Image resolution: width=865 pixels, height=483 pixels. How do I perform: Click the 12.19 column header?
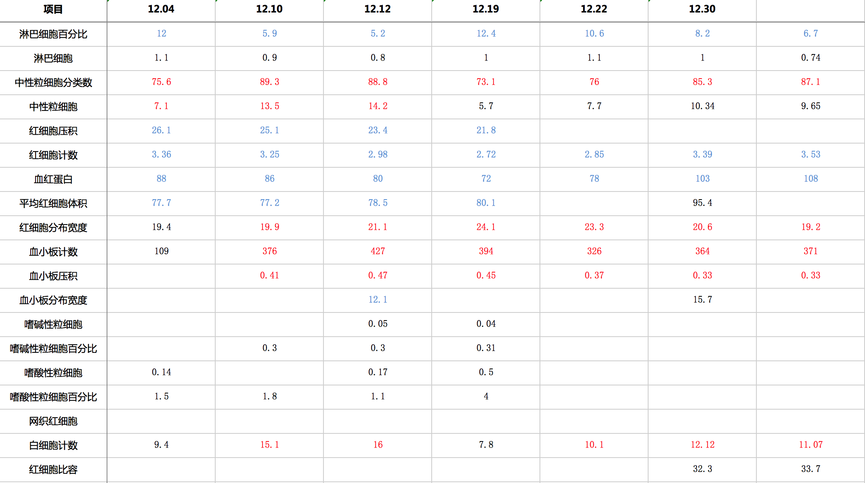pos(486,10)
